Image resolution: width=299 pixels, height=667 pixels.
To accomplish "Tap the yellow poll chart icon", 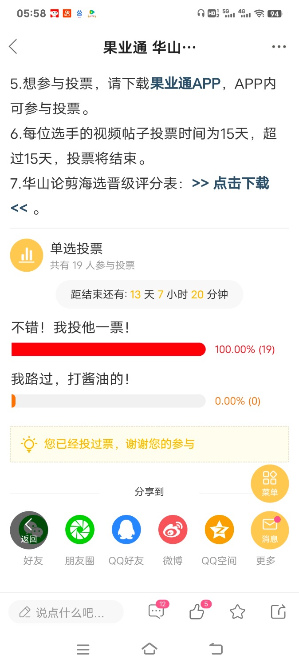I will pyautogui.click(x=27, y=255).
